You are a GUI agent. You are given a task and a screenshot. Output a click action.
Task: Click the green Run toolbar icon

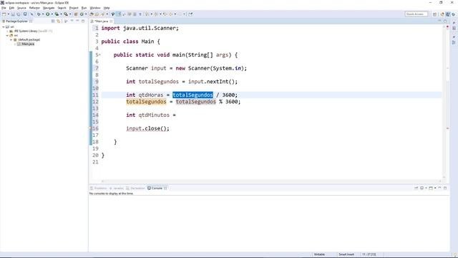tap(48, 14)
